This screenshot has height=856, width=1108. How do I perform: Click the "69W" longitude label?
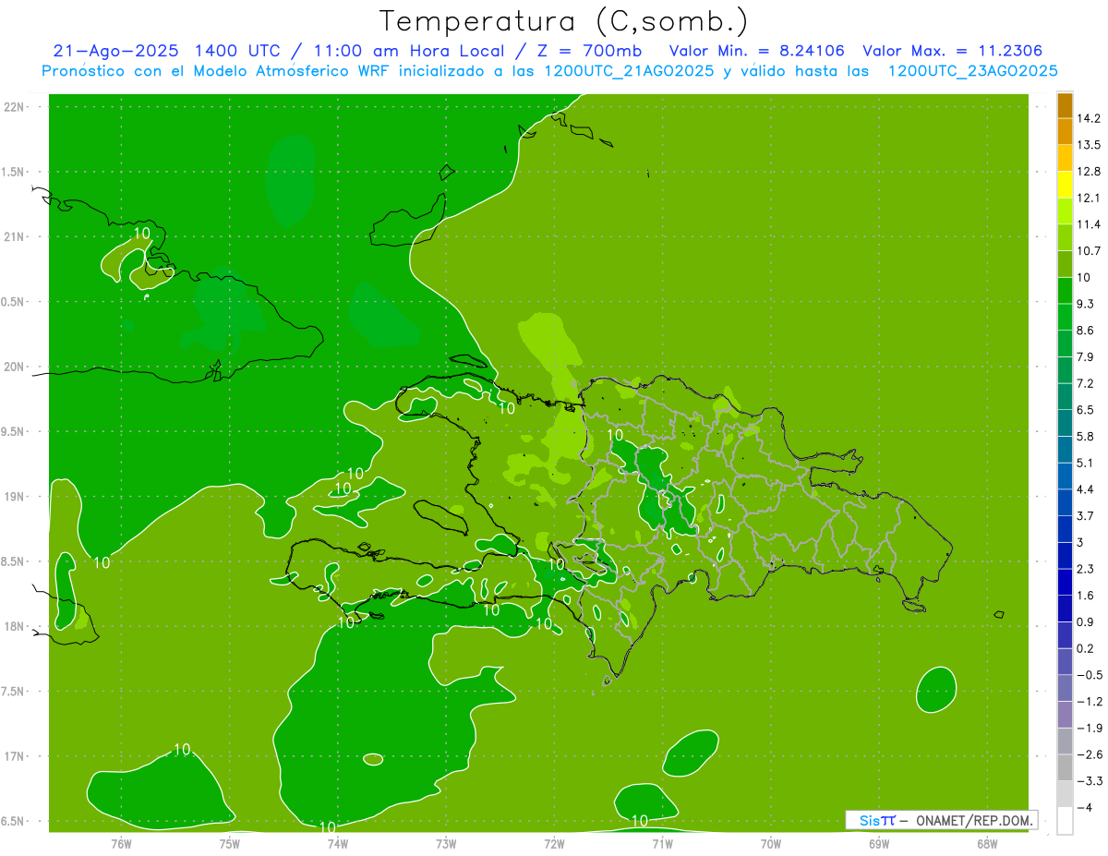click(x=879, y=843)
